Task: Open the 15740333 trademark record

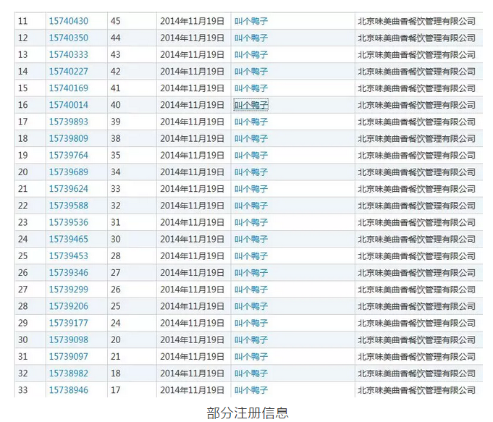Action: [68, 54]
